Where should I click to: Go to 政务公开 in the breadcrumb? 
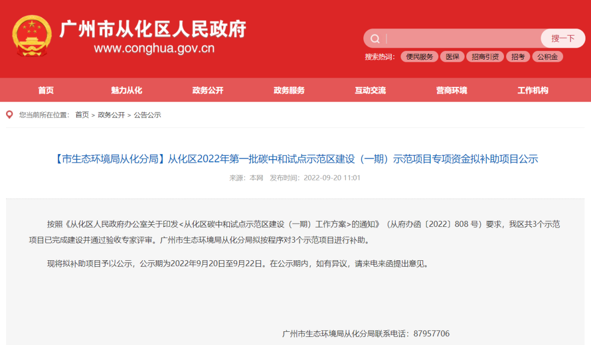(111, 115)
